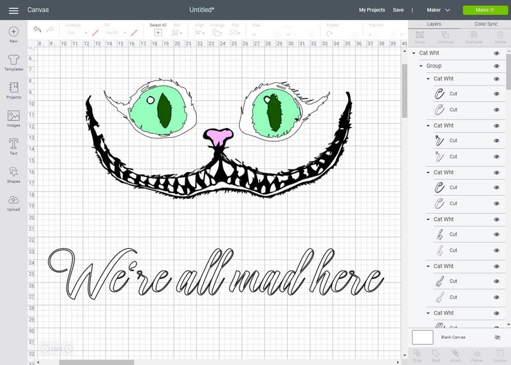The image size is (511, 365).
Task: Click the pink cat nose shape
Action: coord(218,136)
